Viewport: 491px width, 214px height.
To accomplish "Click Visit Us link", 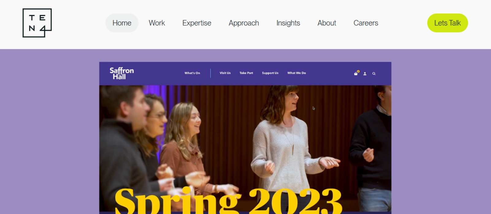I will [x=225, y=73].
